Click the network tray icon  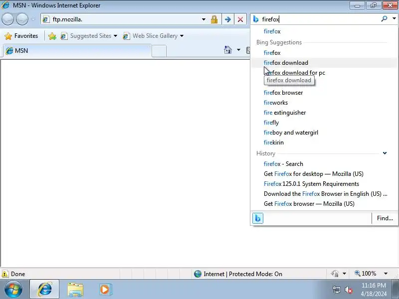(336, 290)
